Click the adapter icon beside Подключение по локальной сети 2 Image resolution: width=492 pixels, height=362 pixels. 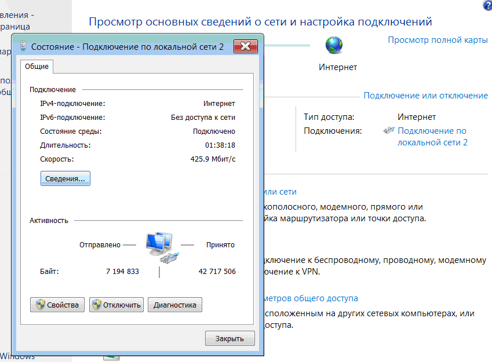pos(389,130)
